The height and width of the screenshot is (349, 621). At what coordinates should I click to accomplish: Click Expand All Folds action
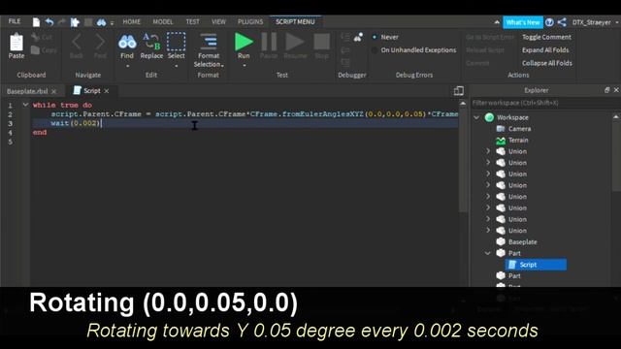pyautogui.click(x=545, y=50)
